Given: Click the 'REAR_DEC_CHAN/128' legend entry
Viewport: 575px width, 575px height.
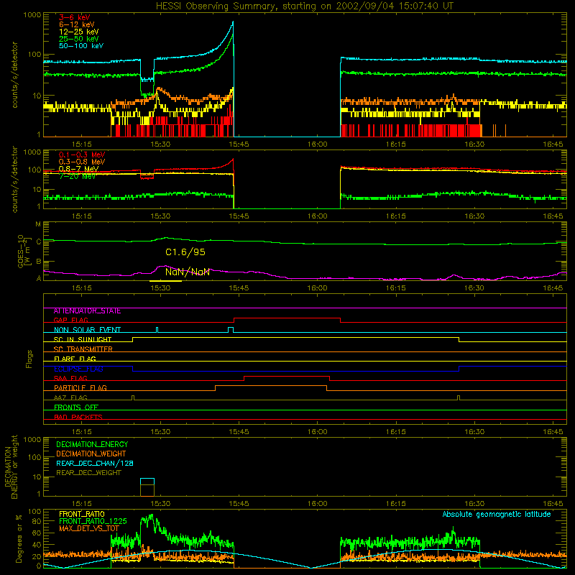Looking at the screenshot, I should 95,463.
